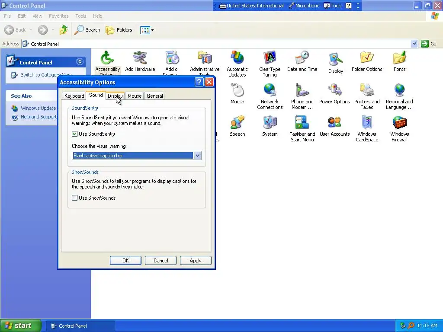443x332 pixels.
Task: Open the Windows Update link
Action: tap(38, 108)
